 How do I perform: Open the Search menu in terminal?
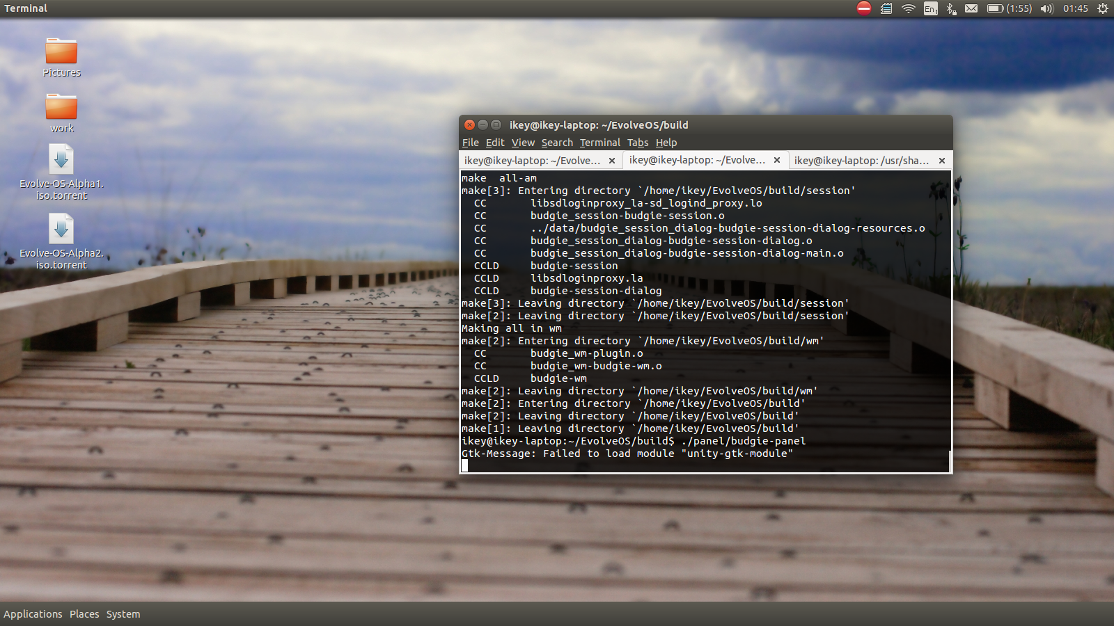557,143
